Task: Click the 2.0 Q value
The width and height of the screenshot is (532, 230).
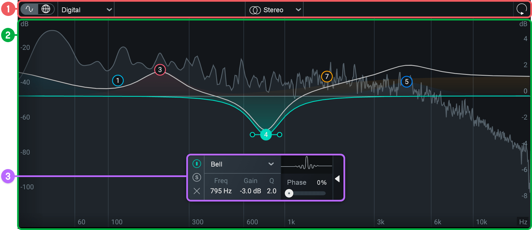Action: click(272, 191)
